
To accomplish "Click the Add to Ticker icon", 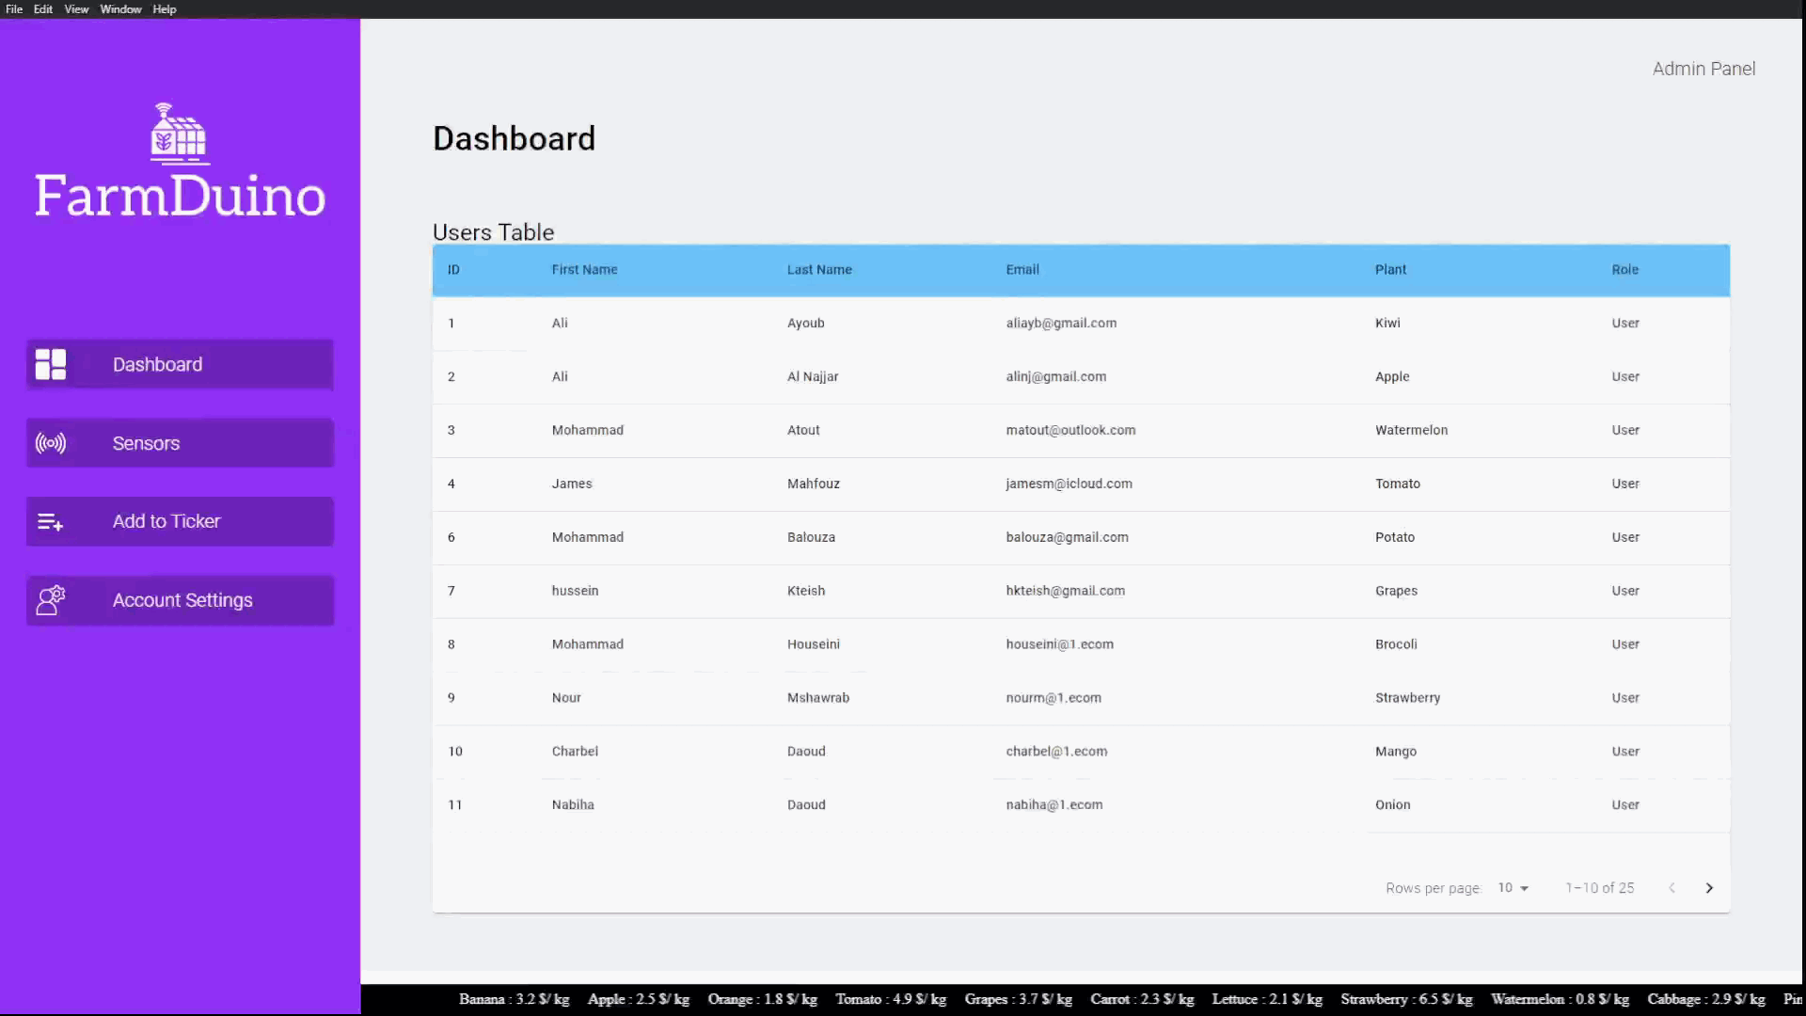I will [50, 521].
